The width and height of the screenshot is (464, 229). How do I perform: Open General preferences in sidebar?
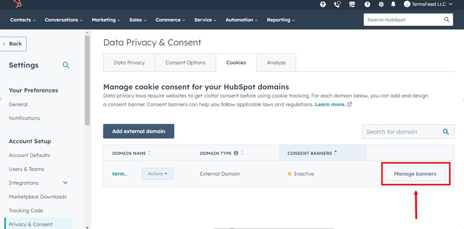[x=18, y=104]
